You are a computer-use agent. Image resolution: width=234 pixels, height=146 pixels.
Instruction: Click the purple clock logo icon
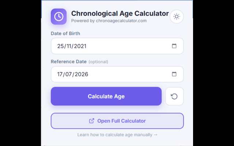click(x=58, y=16)
